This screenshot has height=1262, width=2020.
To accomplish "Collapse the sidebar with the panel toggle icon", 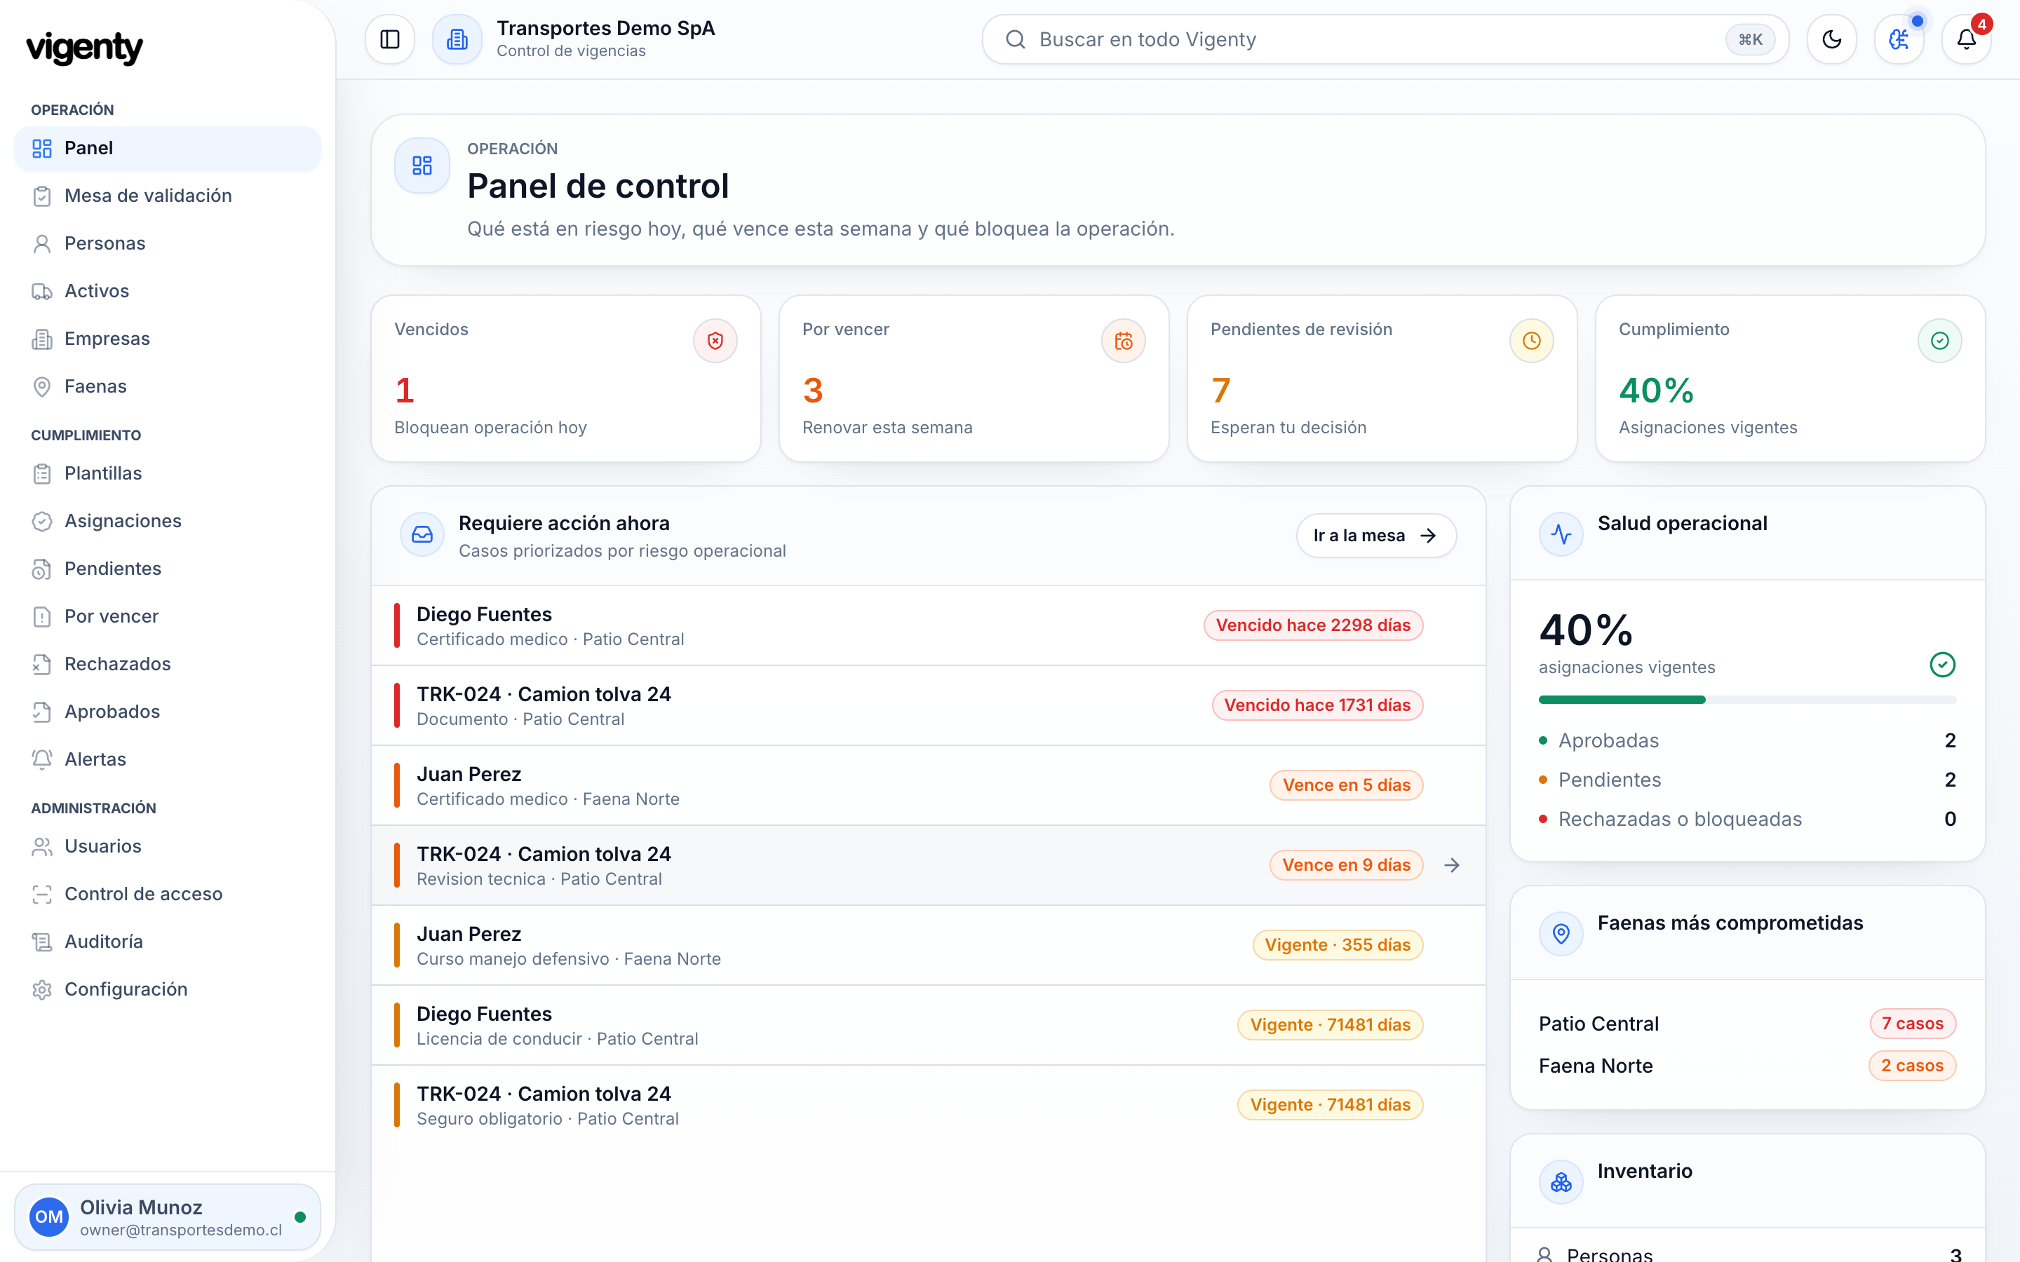I will 390,39.
